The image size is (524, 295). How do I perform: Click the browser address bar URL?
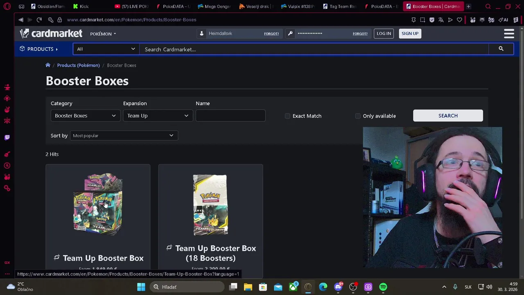(x=131, y=20)
